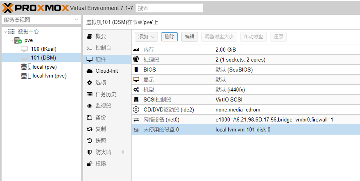The height and width of the screenshot is (181, 360).
Task: Open the 控制台 console tab
Action: pyautogui.click(x=103, y=48)
